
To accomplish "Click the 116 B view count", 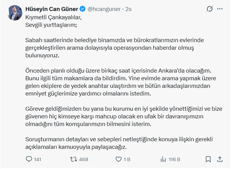I will tap(174, 160).
